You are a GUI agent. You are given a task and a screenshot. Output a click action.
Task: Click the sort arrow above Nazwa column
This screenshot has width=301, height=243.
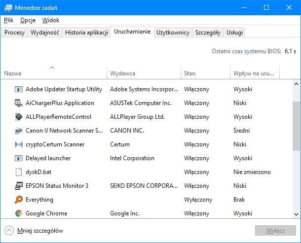click(x=52, y=68)
